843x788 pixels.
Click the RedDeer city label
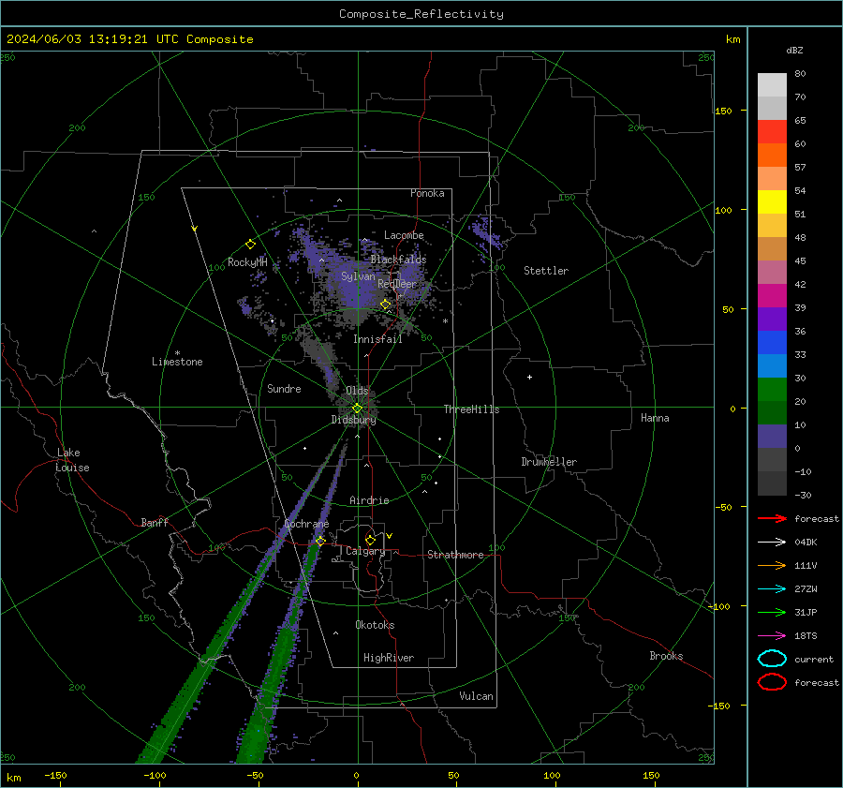coord(397,284)
